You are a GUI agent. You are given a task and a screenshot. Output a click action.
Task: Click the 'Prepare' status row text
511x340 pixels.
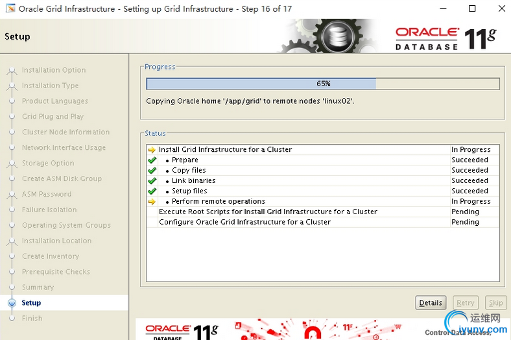185,160
